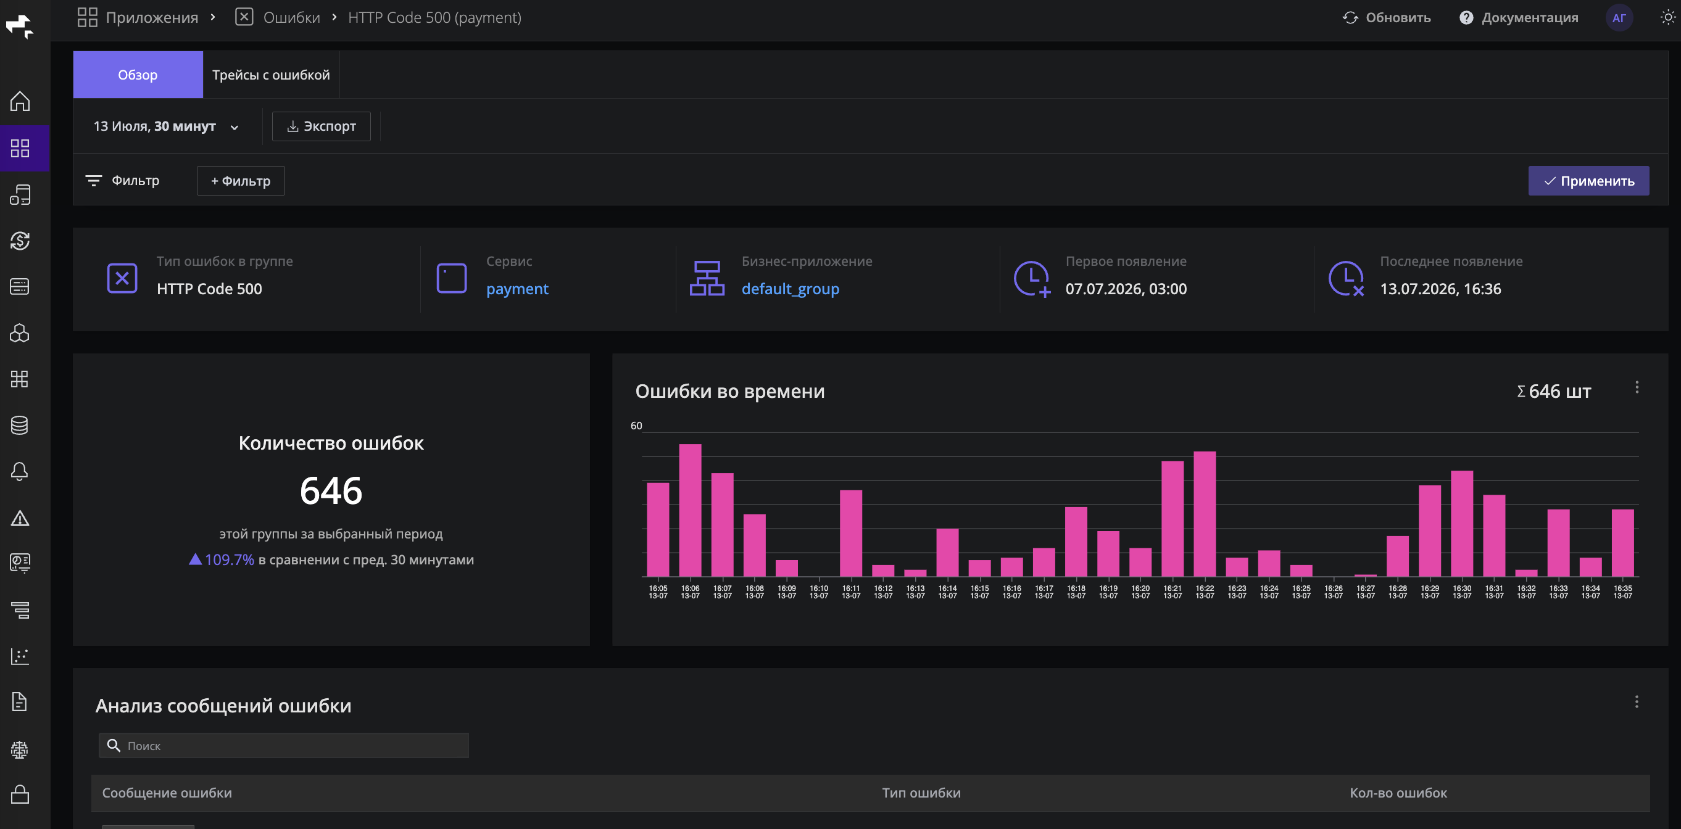Sort by Кол-во ошибок column header

pos(1398,793)
